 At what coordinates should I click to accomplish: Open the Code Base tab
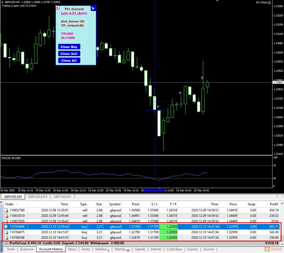tap(174, 249)
